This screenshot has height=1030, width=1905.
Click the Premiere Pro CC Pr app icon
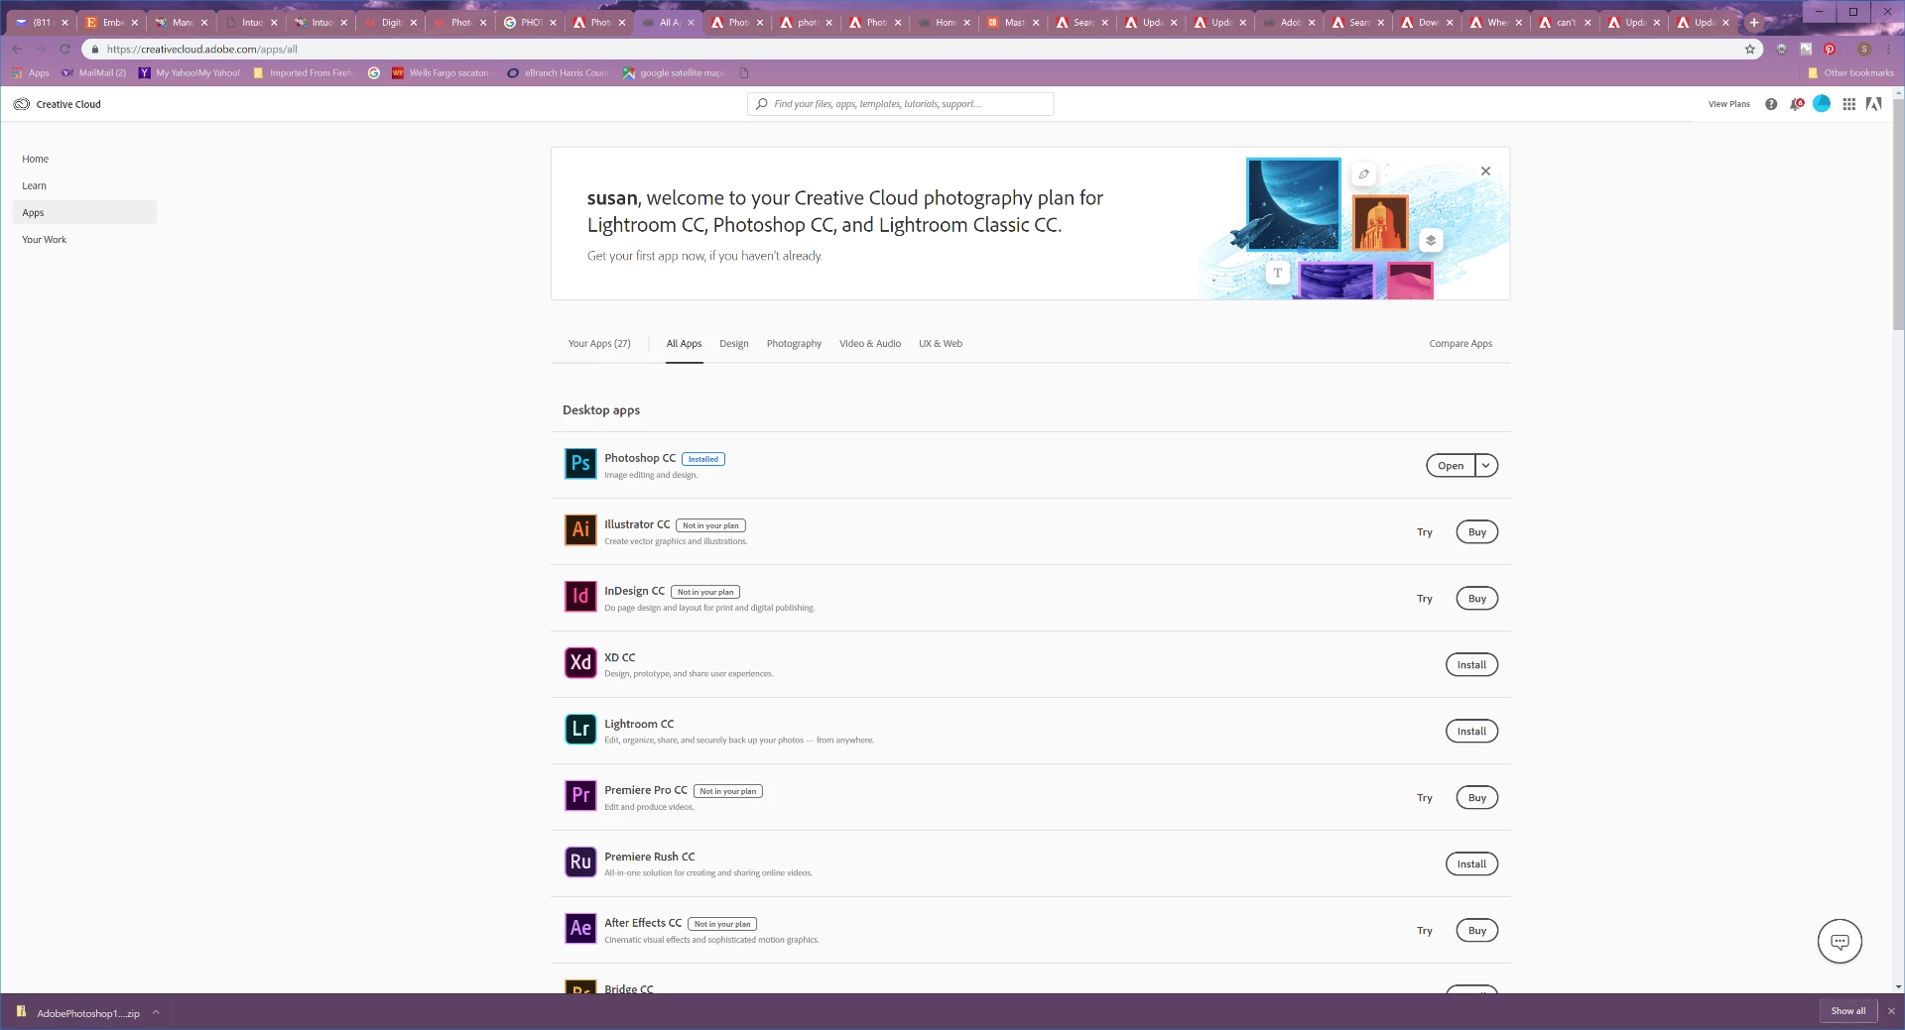click(580, 796)
